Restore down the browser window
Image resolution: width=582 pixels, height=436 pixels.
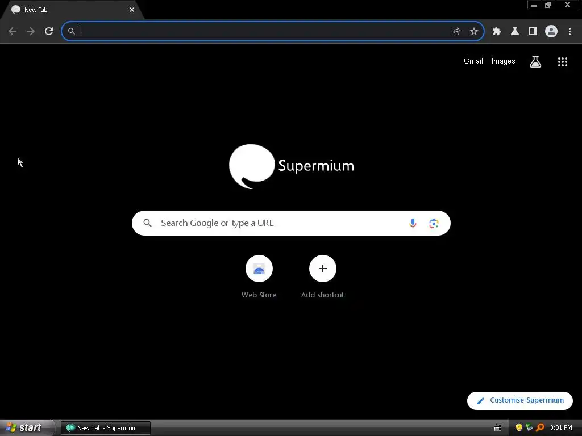[x=548, y=5]
